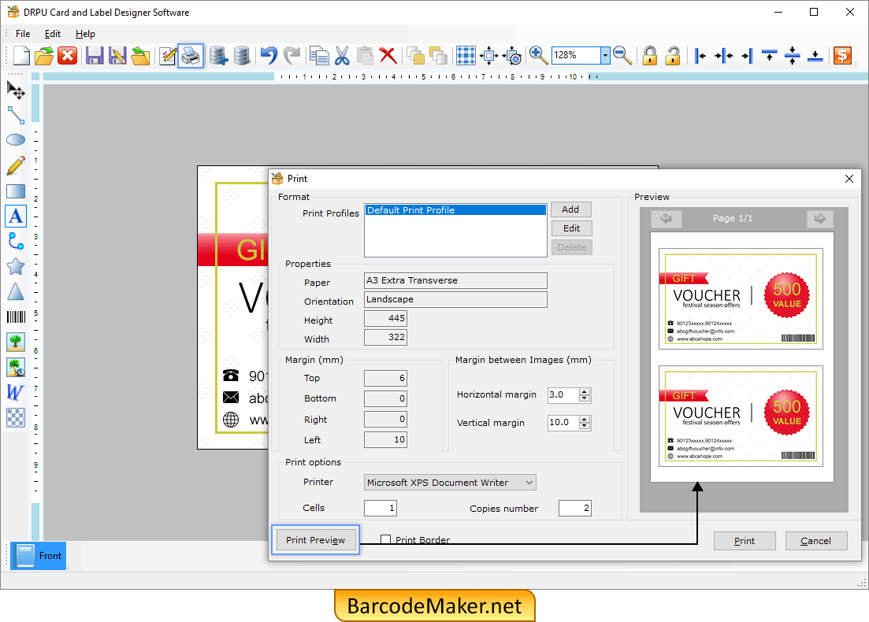
Task: Go to previous preview page
Action: click(667, 218)
